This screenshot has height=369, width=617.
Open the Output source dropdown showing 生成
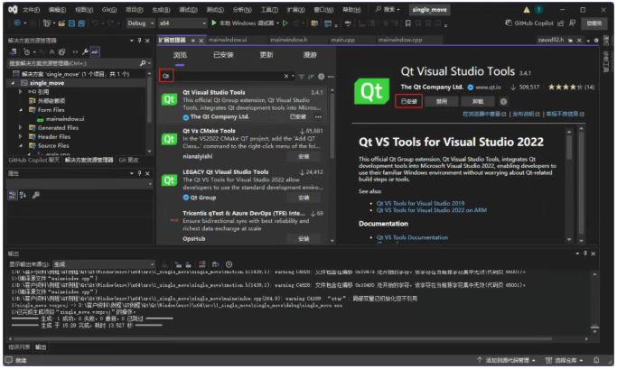click(104, 264)
